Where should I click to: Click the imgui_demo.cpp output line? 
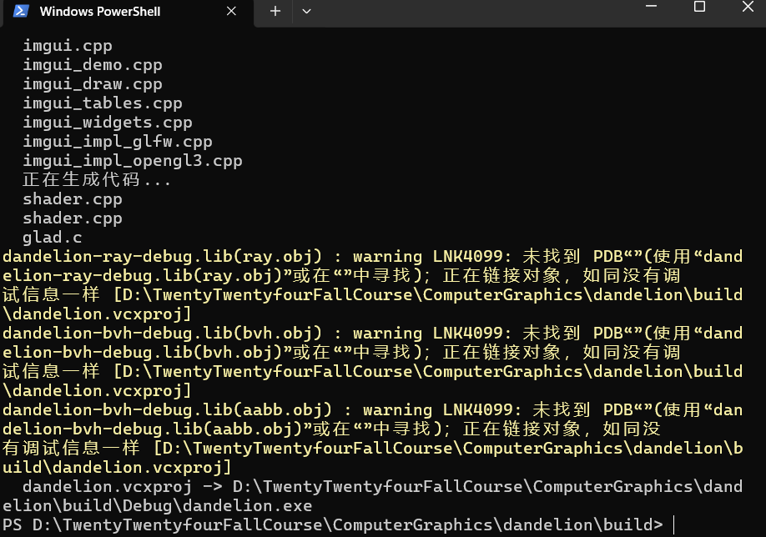[92, 64]
